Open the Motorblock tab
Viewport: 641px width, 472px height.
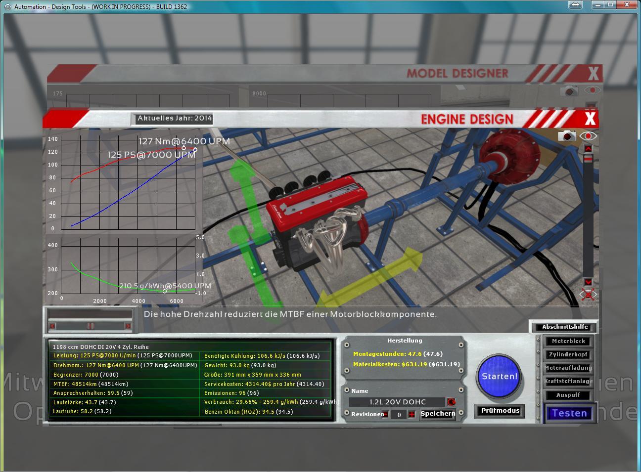pos(568,341)
